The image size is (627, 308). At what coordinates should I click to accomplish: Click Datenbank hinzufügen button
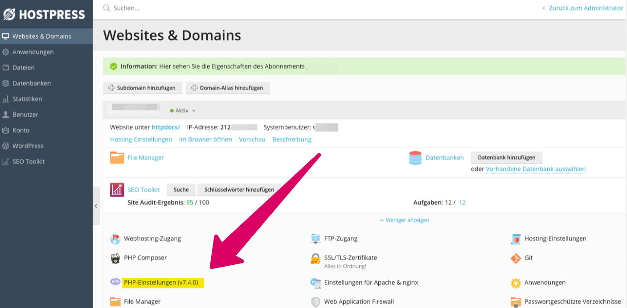click(506, 158)
